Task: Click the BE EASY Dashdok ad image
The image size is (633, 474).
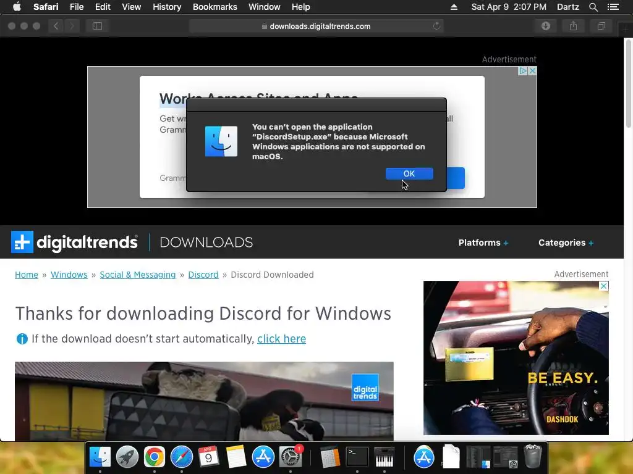Action: coord(516,358)
